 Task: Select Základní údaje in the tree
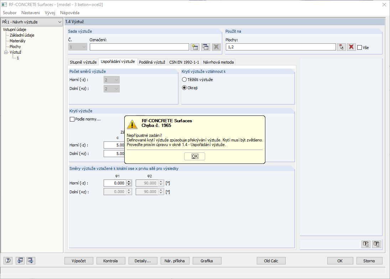(x=22, y=35)
